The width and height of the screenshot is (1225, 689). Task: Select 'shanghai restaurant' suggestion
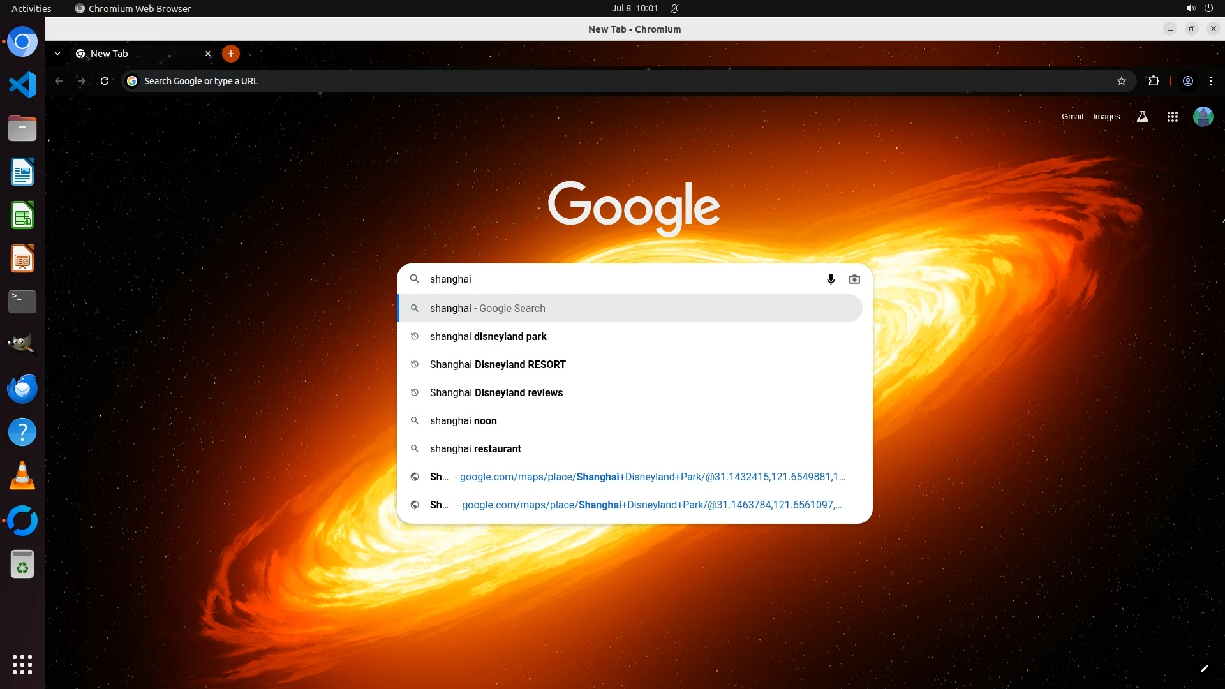475,448
